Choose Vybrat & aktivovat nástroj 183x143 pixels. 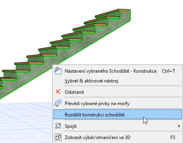pyautogui.click(x=117, y=81)
